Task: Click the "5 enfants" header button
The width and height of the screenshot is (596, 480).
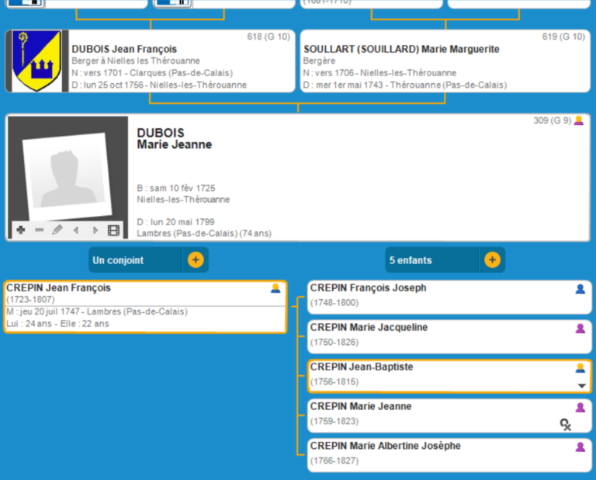Action: point(432,260)
